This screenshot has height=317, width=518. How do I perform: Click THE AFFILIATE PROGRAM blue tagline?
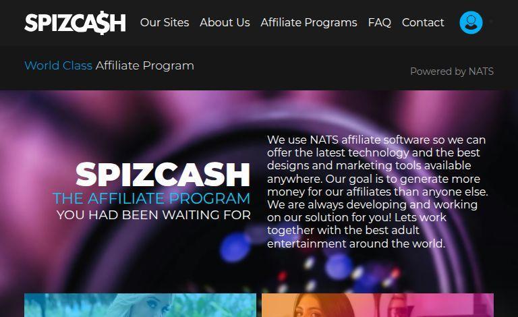click(x=151, y=198)
